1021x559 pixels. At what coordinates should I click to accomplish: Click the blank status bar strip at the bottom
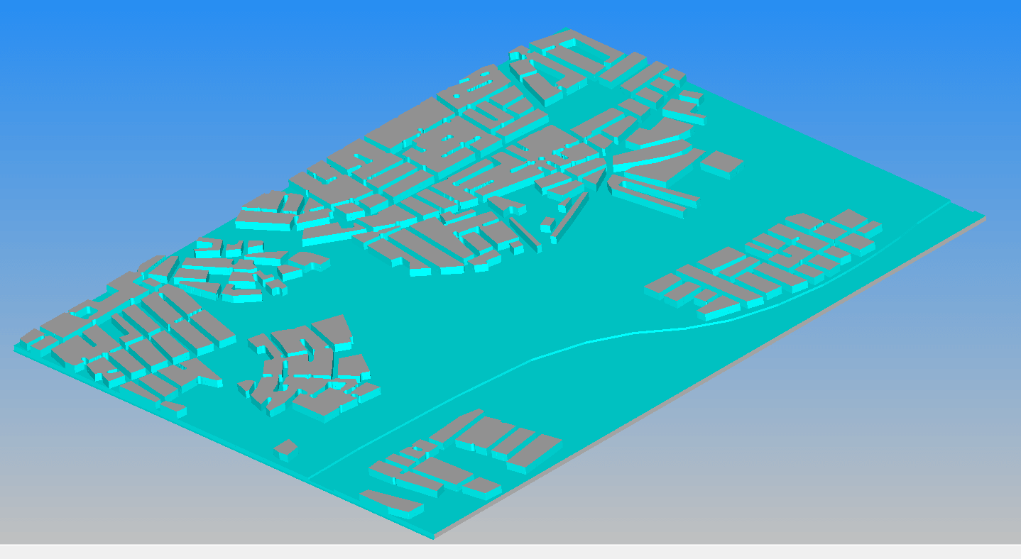pyautogui.click(x=497, y=552)
